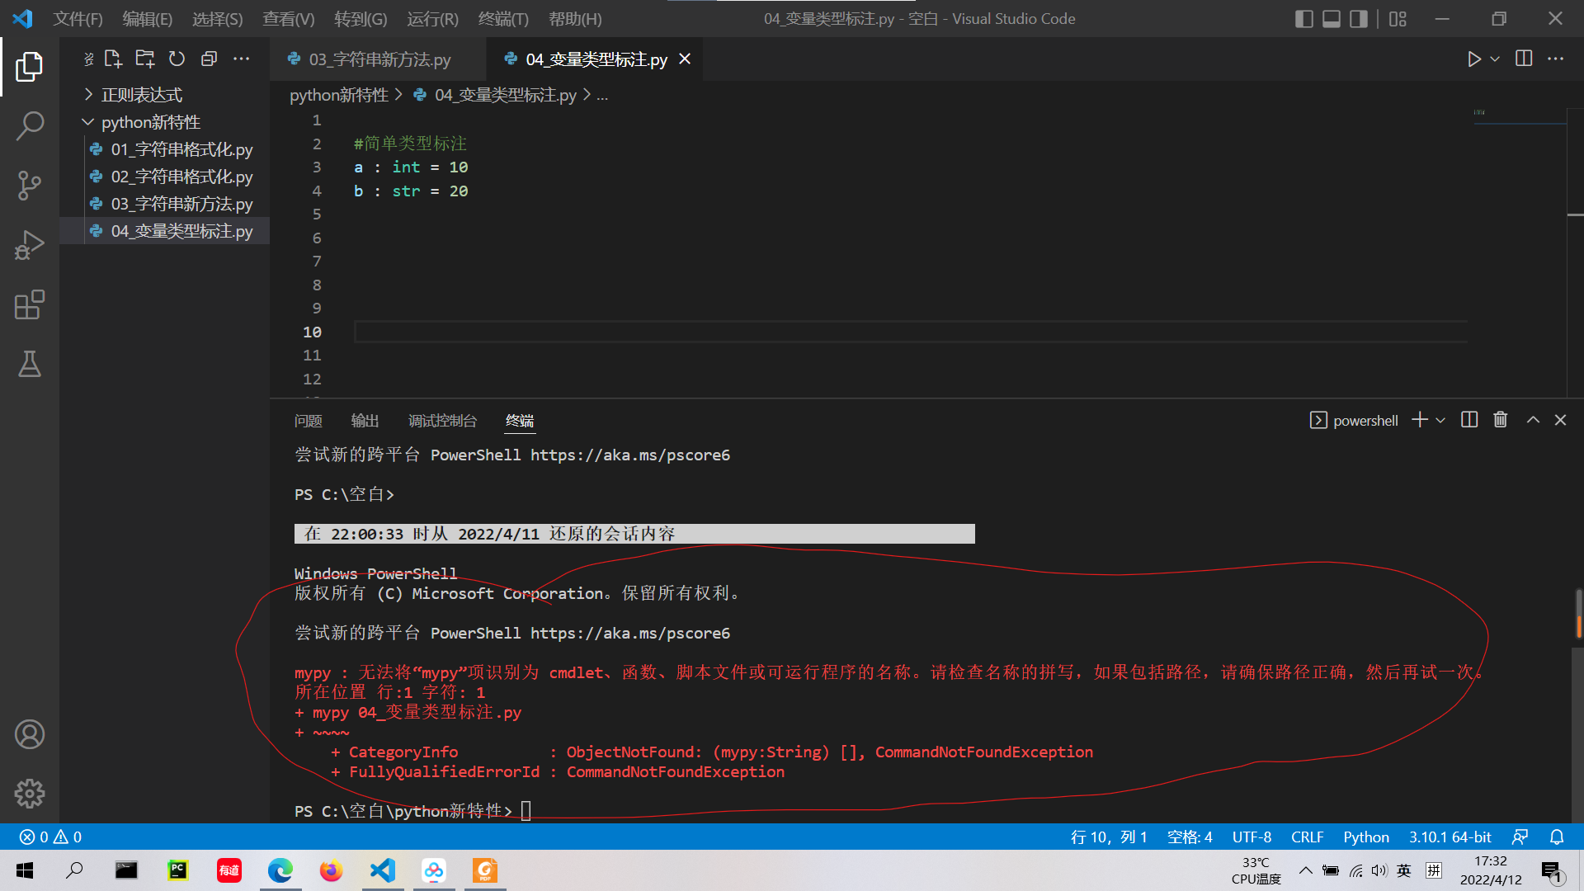Open the Testing flask view
This screenshot has height=891, width=1584.
coord(30,364)
